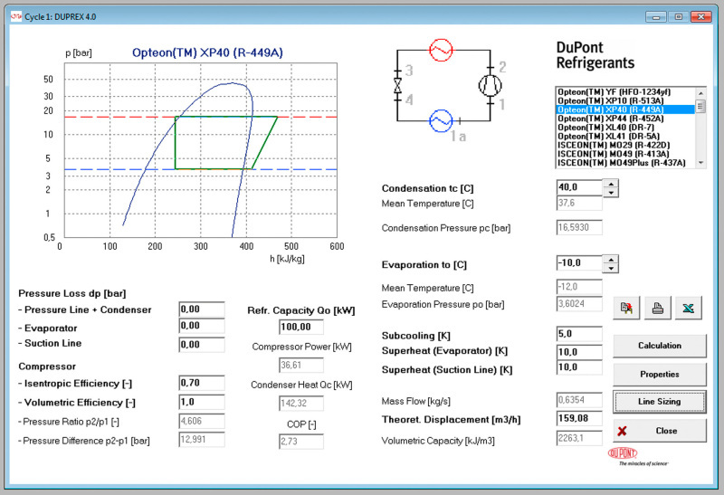Click the refrigerant list scroll-down arrow
This screenshot has height=495, width=724.
click(x=700, y=163)
